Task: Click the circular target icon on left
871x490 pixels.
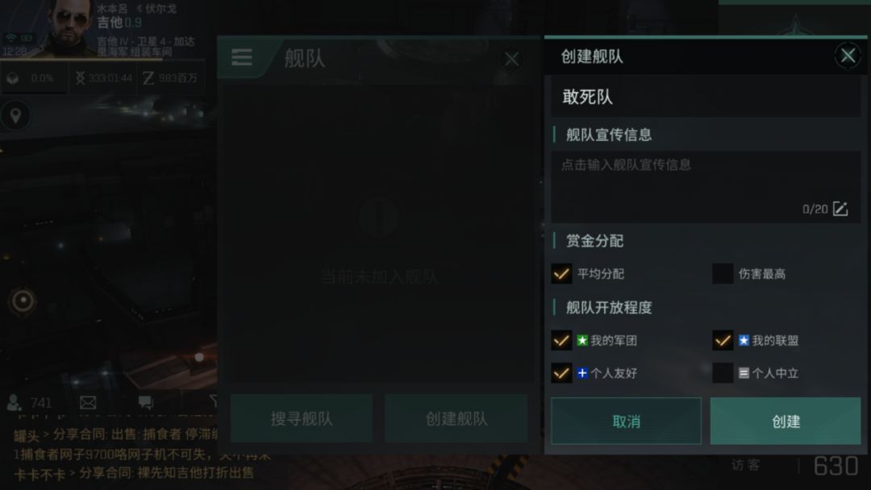Action: pyautogui.click(x=23, y=301)
